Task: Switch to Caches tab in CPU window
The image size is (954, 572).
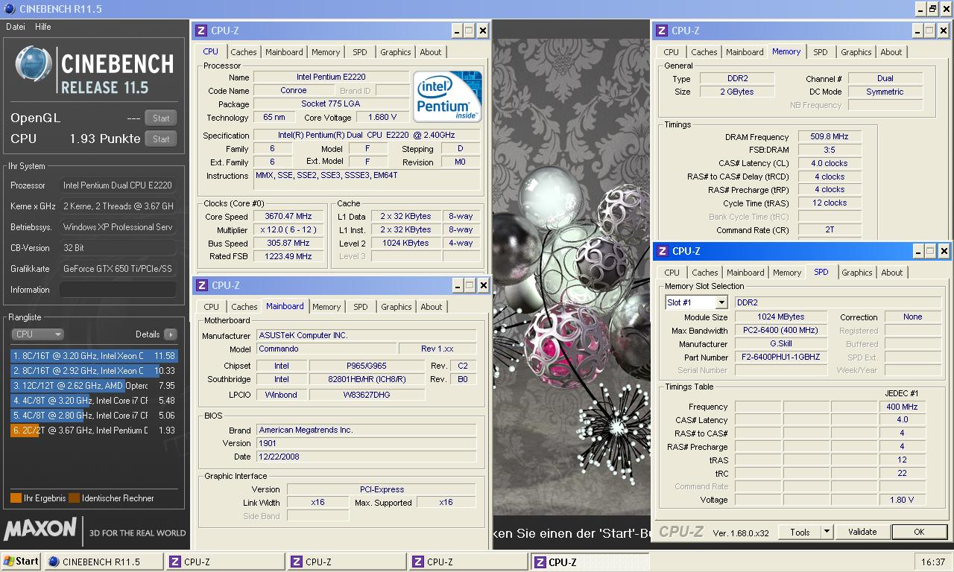Action: [x=244, y=52]
